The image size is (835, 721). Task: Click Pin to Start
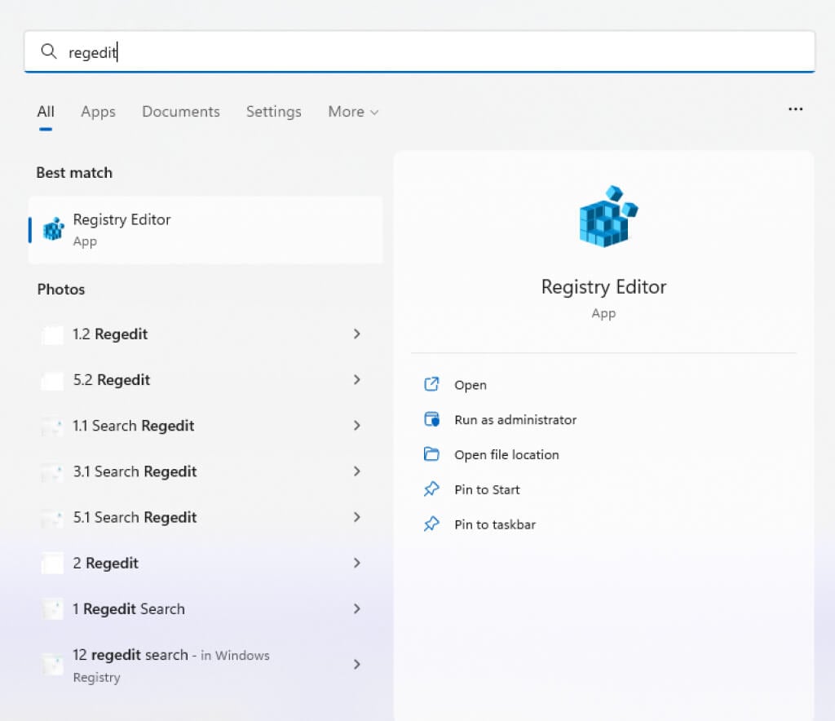(487, 489)
